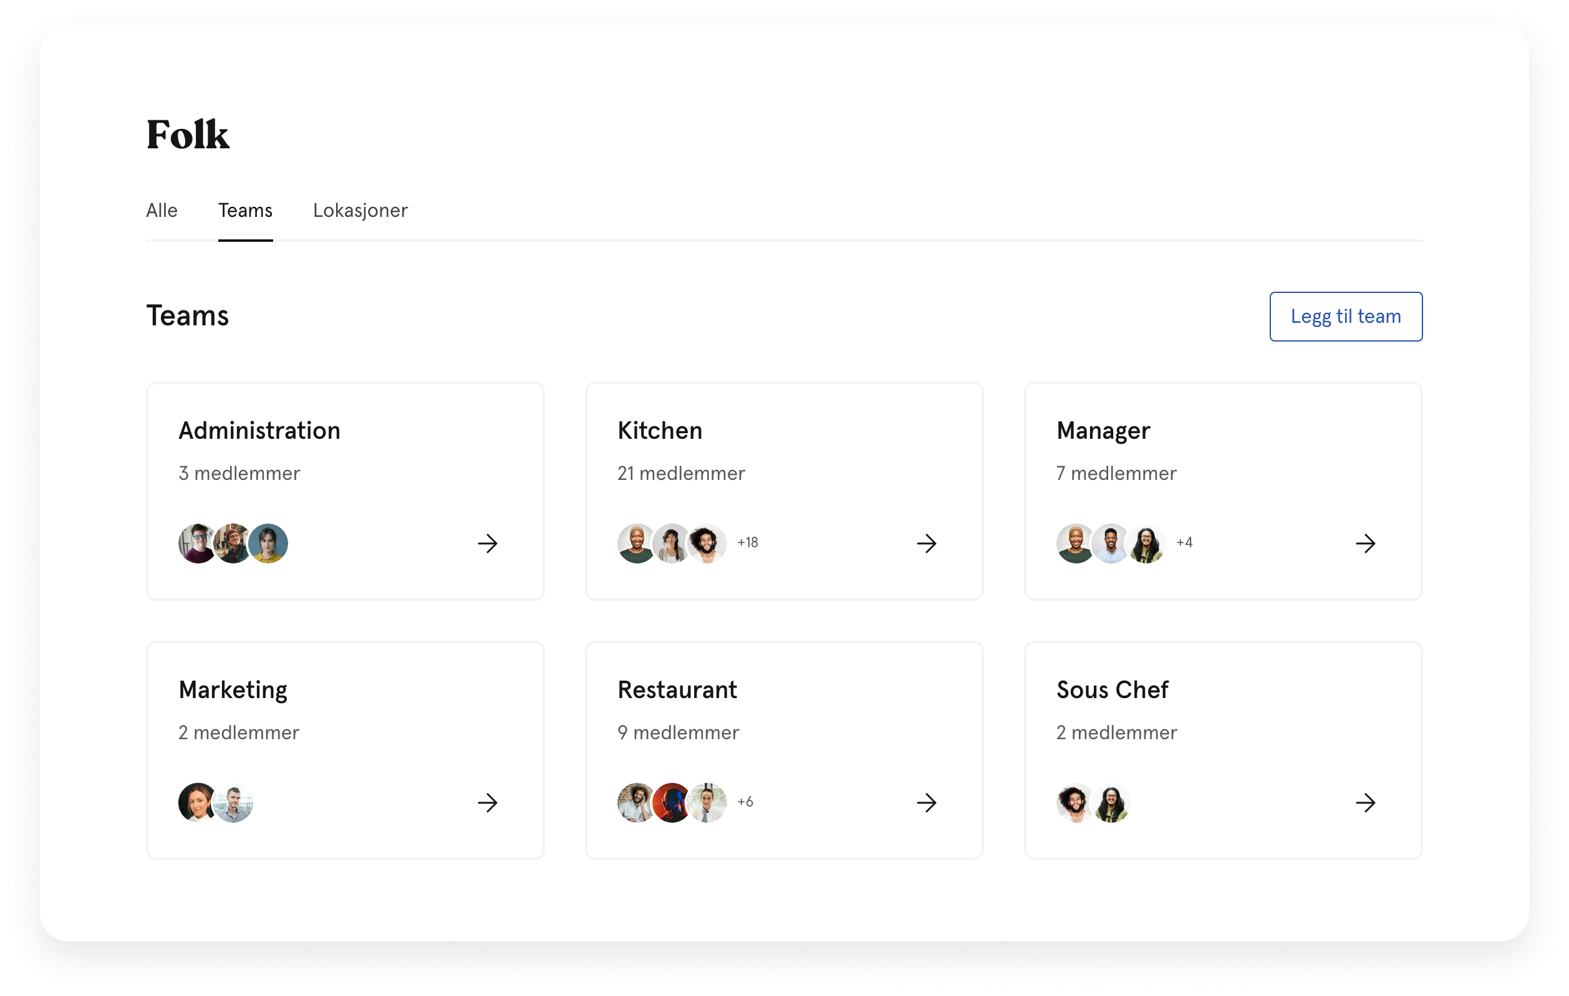
Task: Click the first avatar in Marketing card
Action: (198, 803)
